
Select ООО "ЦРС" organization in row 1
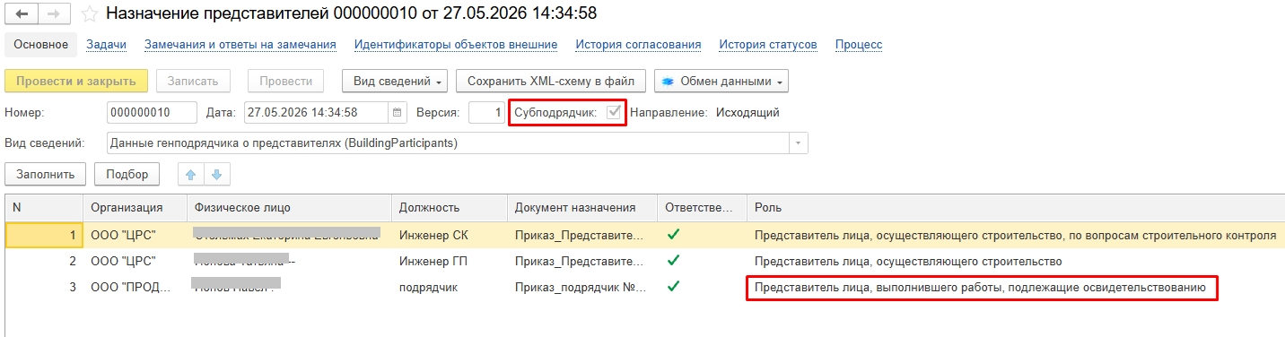point(135,236)
